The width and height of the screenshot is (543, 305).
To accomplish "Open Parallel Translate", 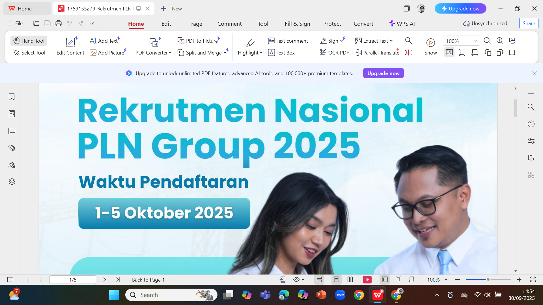I will click(x=377, y=53).
